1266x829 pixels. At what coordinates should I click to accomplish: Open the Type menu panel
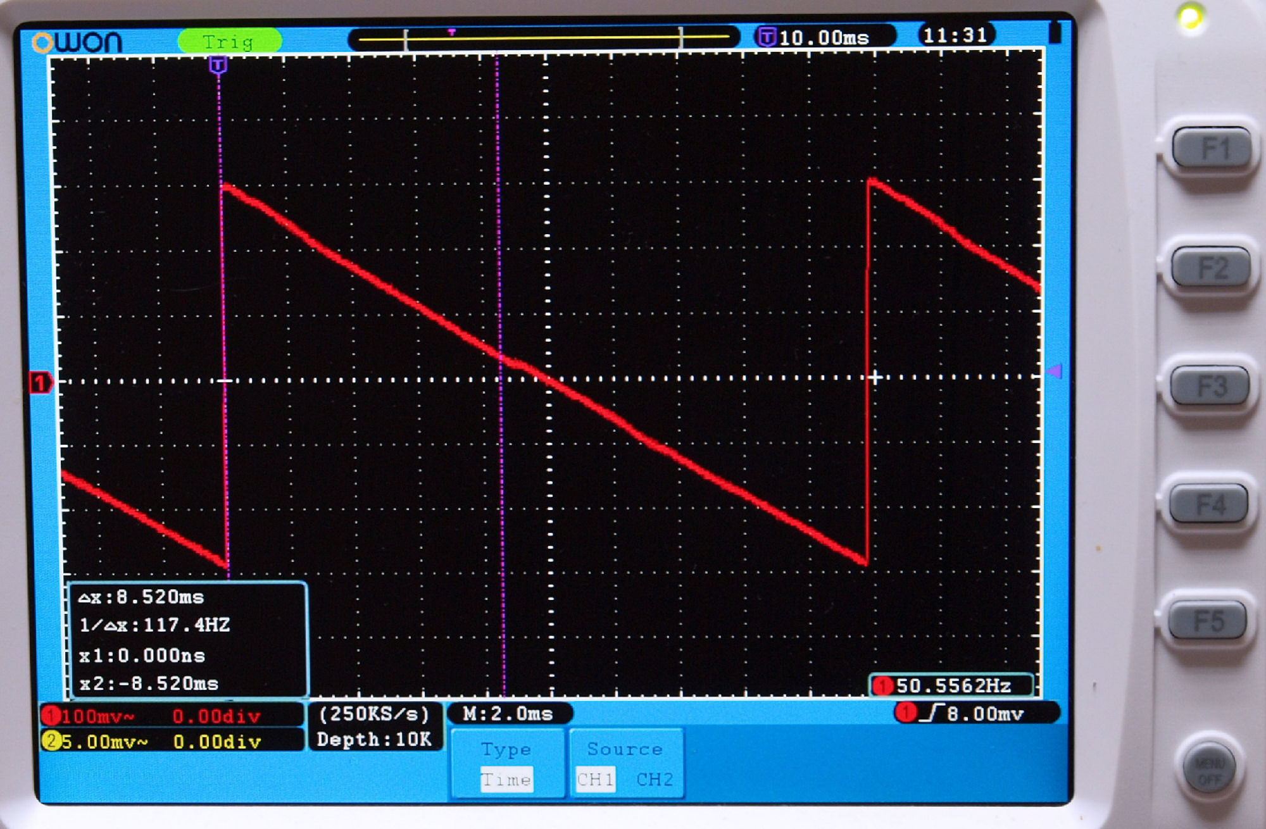coord(506,749)
